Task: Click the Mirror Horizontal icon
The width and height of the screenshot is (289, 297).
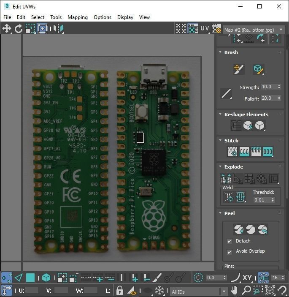Action: (x=58, y=29)
